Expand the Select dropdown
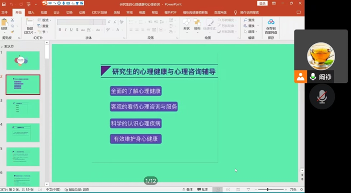The width and height of the screenshot is (351, 193). pyautogui.click(x=252, y=31)
